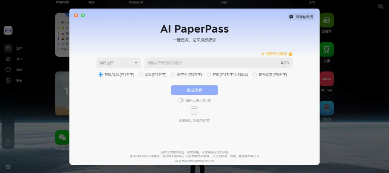This screenshot has width=389, height=173.
Task: Toggle the 使用三级大纲 switch
Action: click(x=180, y=100)
